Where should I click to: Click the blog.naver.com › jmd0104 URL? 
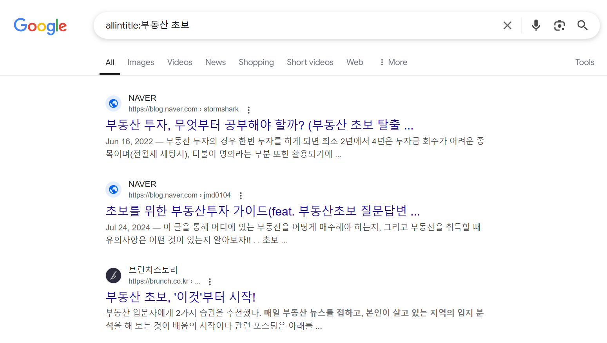[x=179, y=195]
